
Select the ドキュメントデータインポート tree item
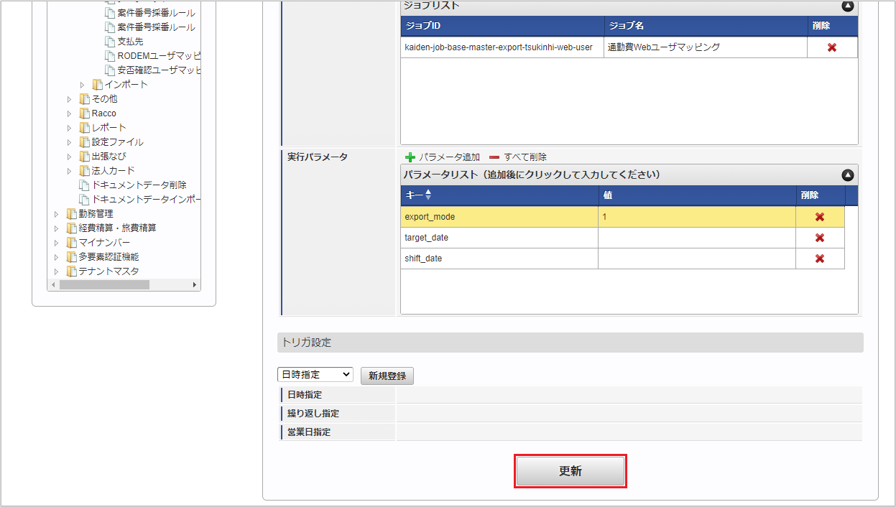tap(146, 200)
